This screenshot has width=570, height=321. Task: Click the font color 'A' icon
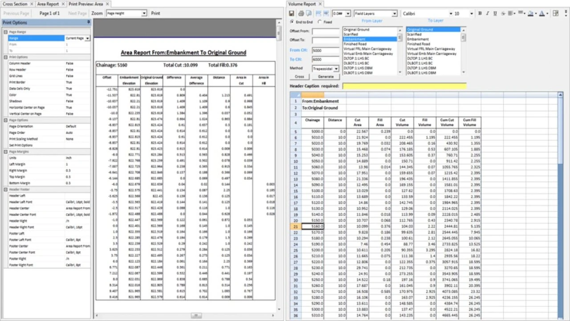click(543, 13)
